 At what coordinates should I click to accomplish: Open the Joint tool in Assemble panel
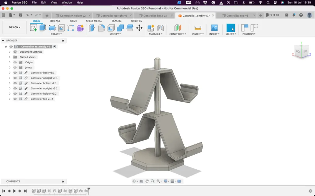tap(160, 28)
